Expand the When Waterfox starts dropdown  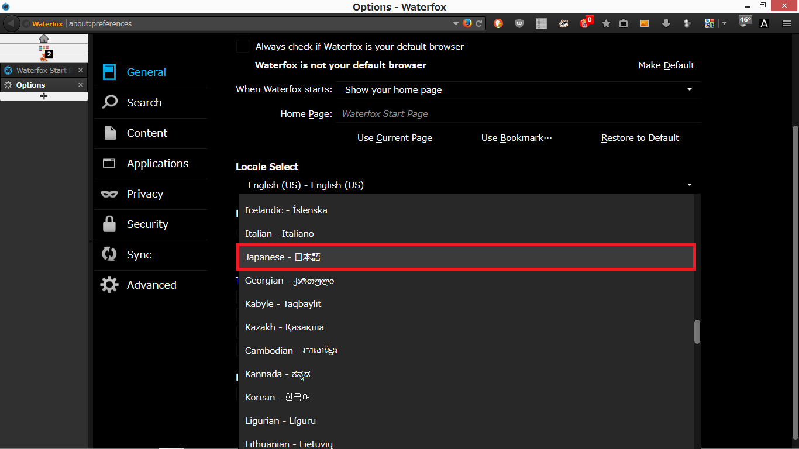click(x=518, y=90)
